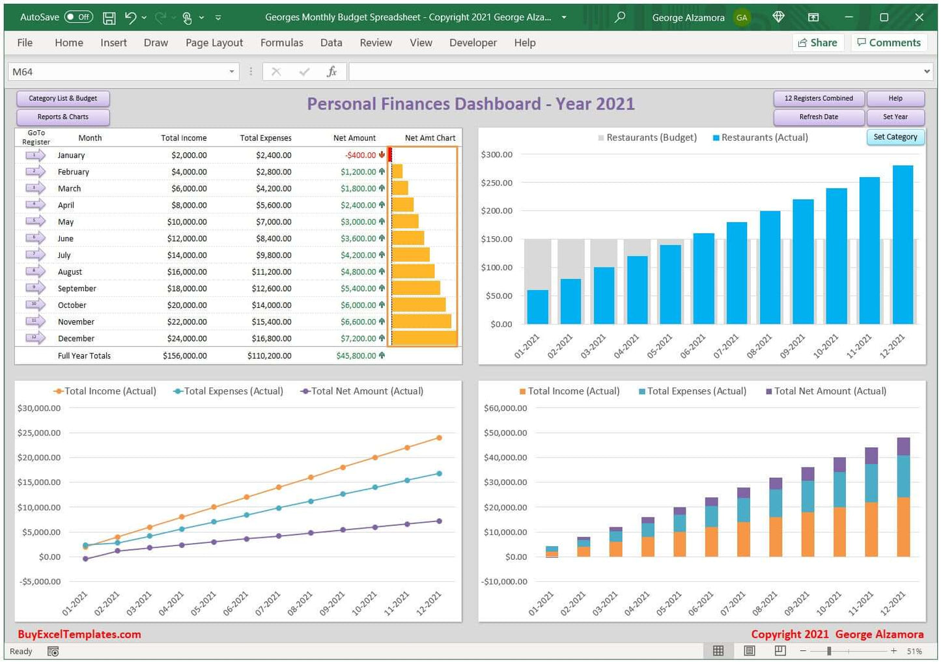Click the Refresh Date button

[819, 117]
